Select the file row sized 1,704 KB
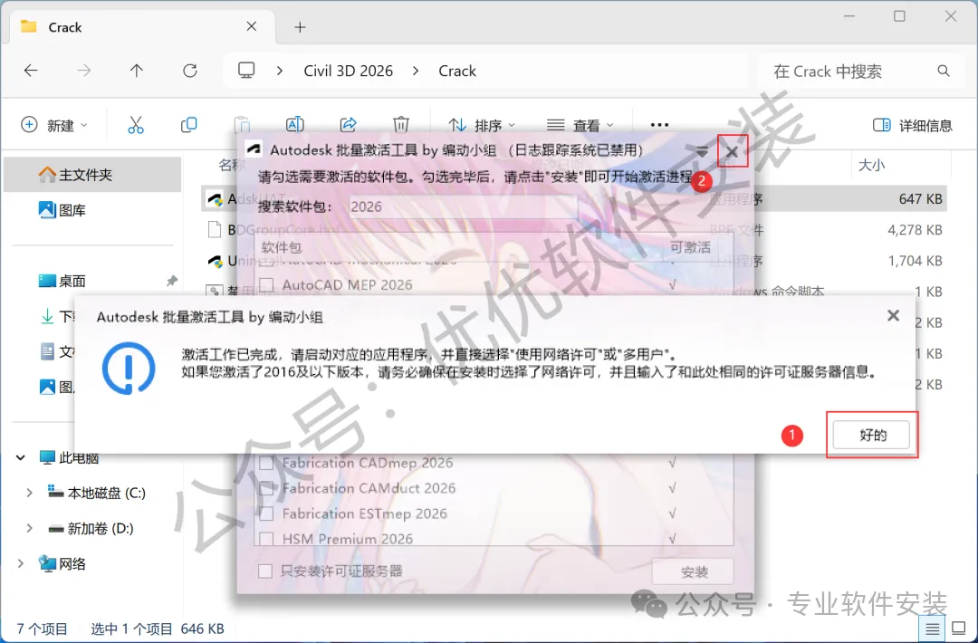The height and width of the screenshot is (643, 978). tap(574, 261)
